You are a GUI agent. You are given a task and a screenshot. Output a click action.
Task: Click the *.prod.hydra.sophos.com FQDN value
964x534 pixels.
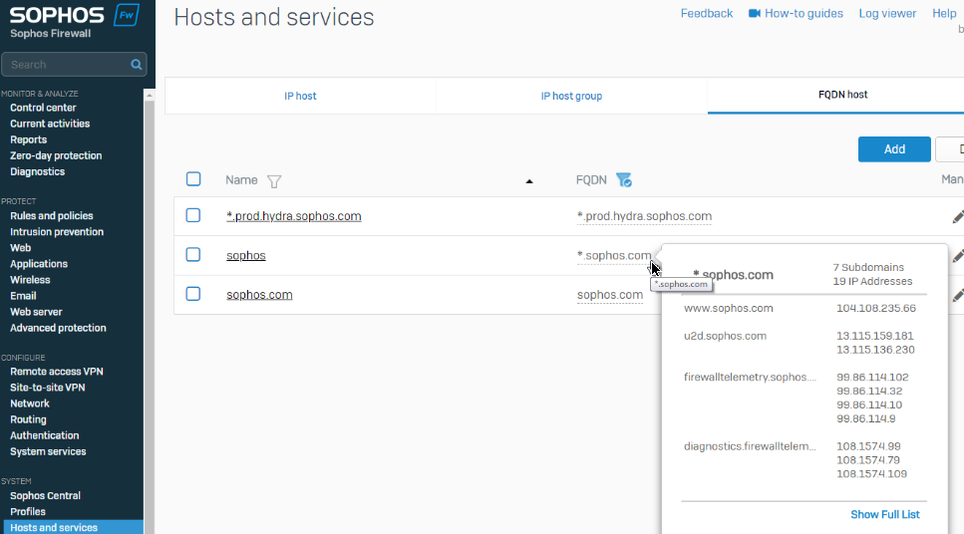point(644,216)
